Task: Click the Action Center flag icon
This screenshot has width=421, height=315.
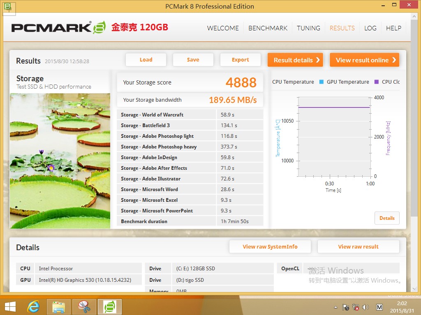Action: 346,307
